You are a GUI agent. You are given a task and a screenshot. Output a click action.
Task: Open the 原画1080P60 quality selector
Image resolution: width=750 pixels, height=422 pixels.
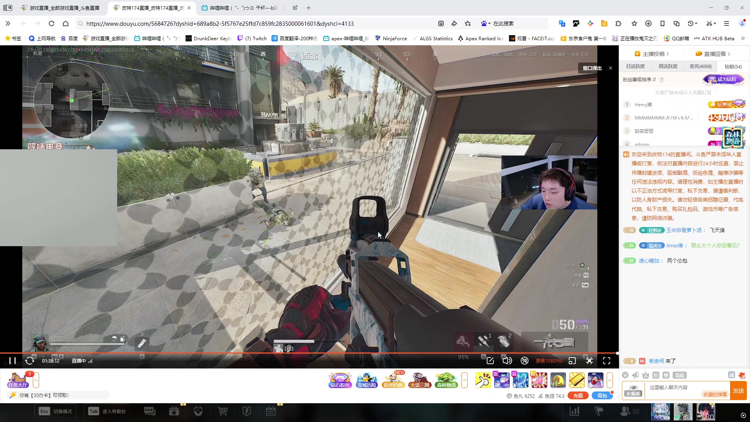coord(549,361)
